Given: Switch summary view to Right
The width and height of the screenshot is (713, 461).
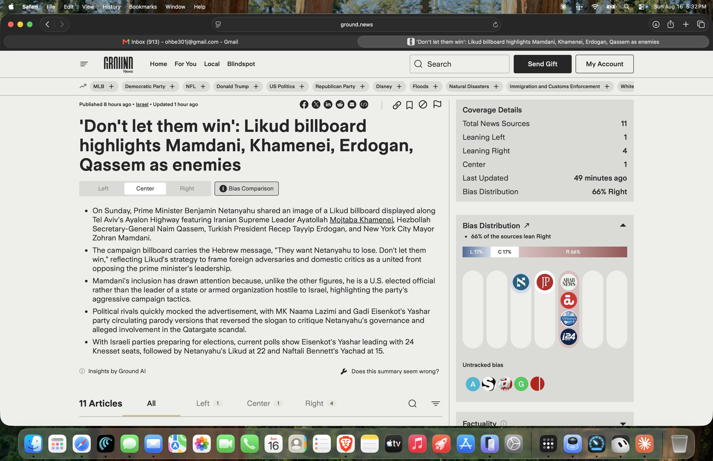Looking at the screenshot, I should click(187, 189).
